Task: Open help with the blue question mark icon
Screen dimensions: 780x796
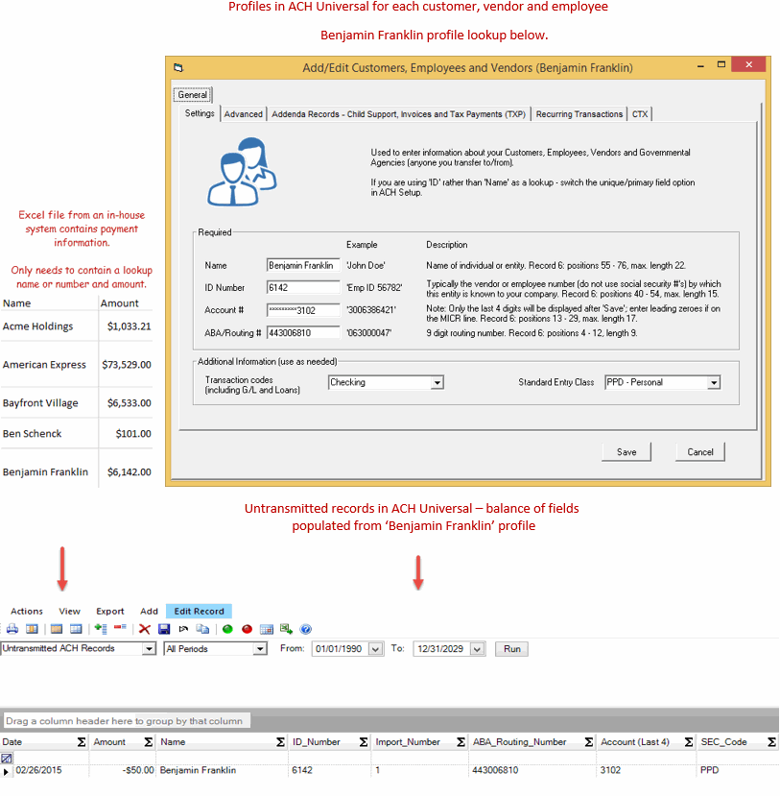Action: (306, 629)
